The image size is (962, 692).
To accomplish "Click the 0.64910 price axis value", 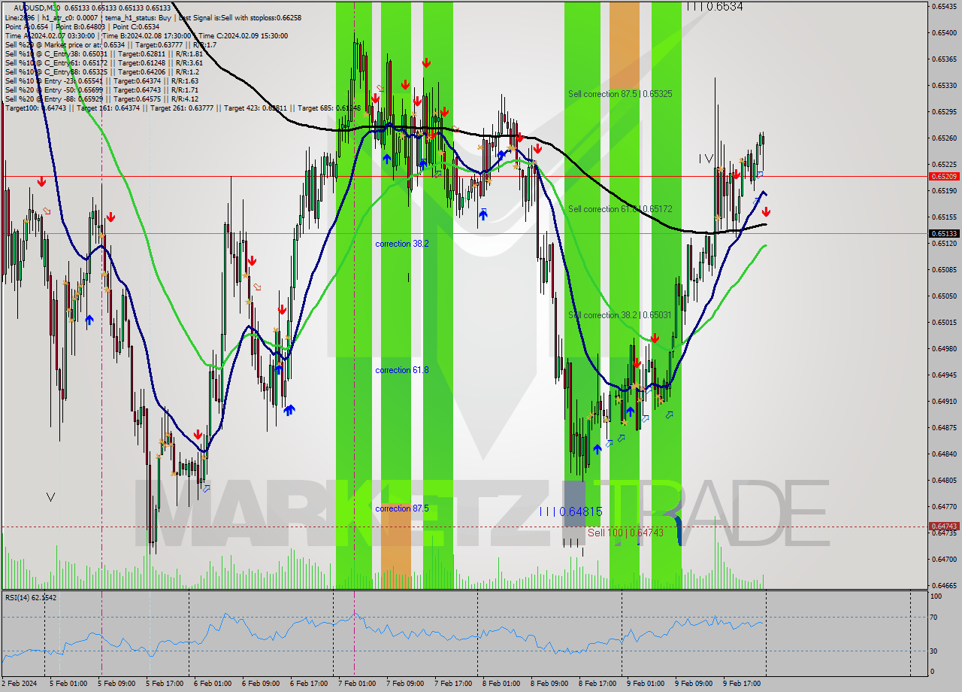I will (945, 401).
